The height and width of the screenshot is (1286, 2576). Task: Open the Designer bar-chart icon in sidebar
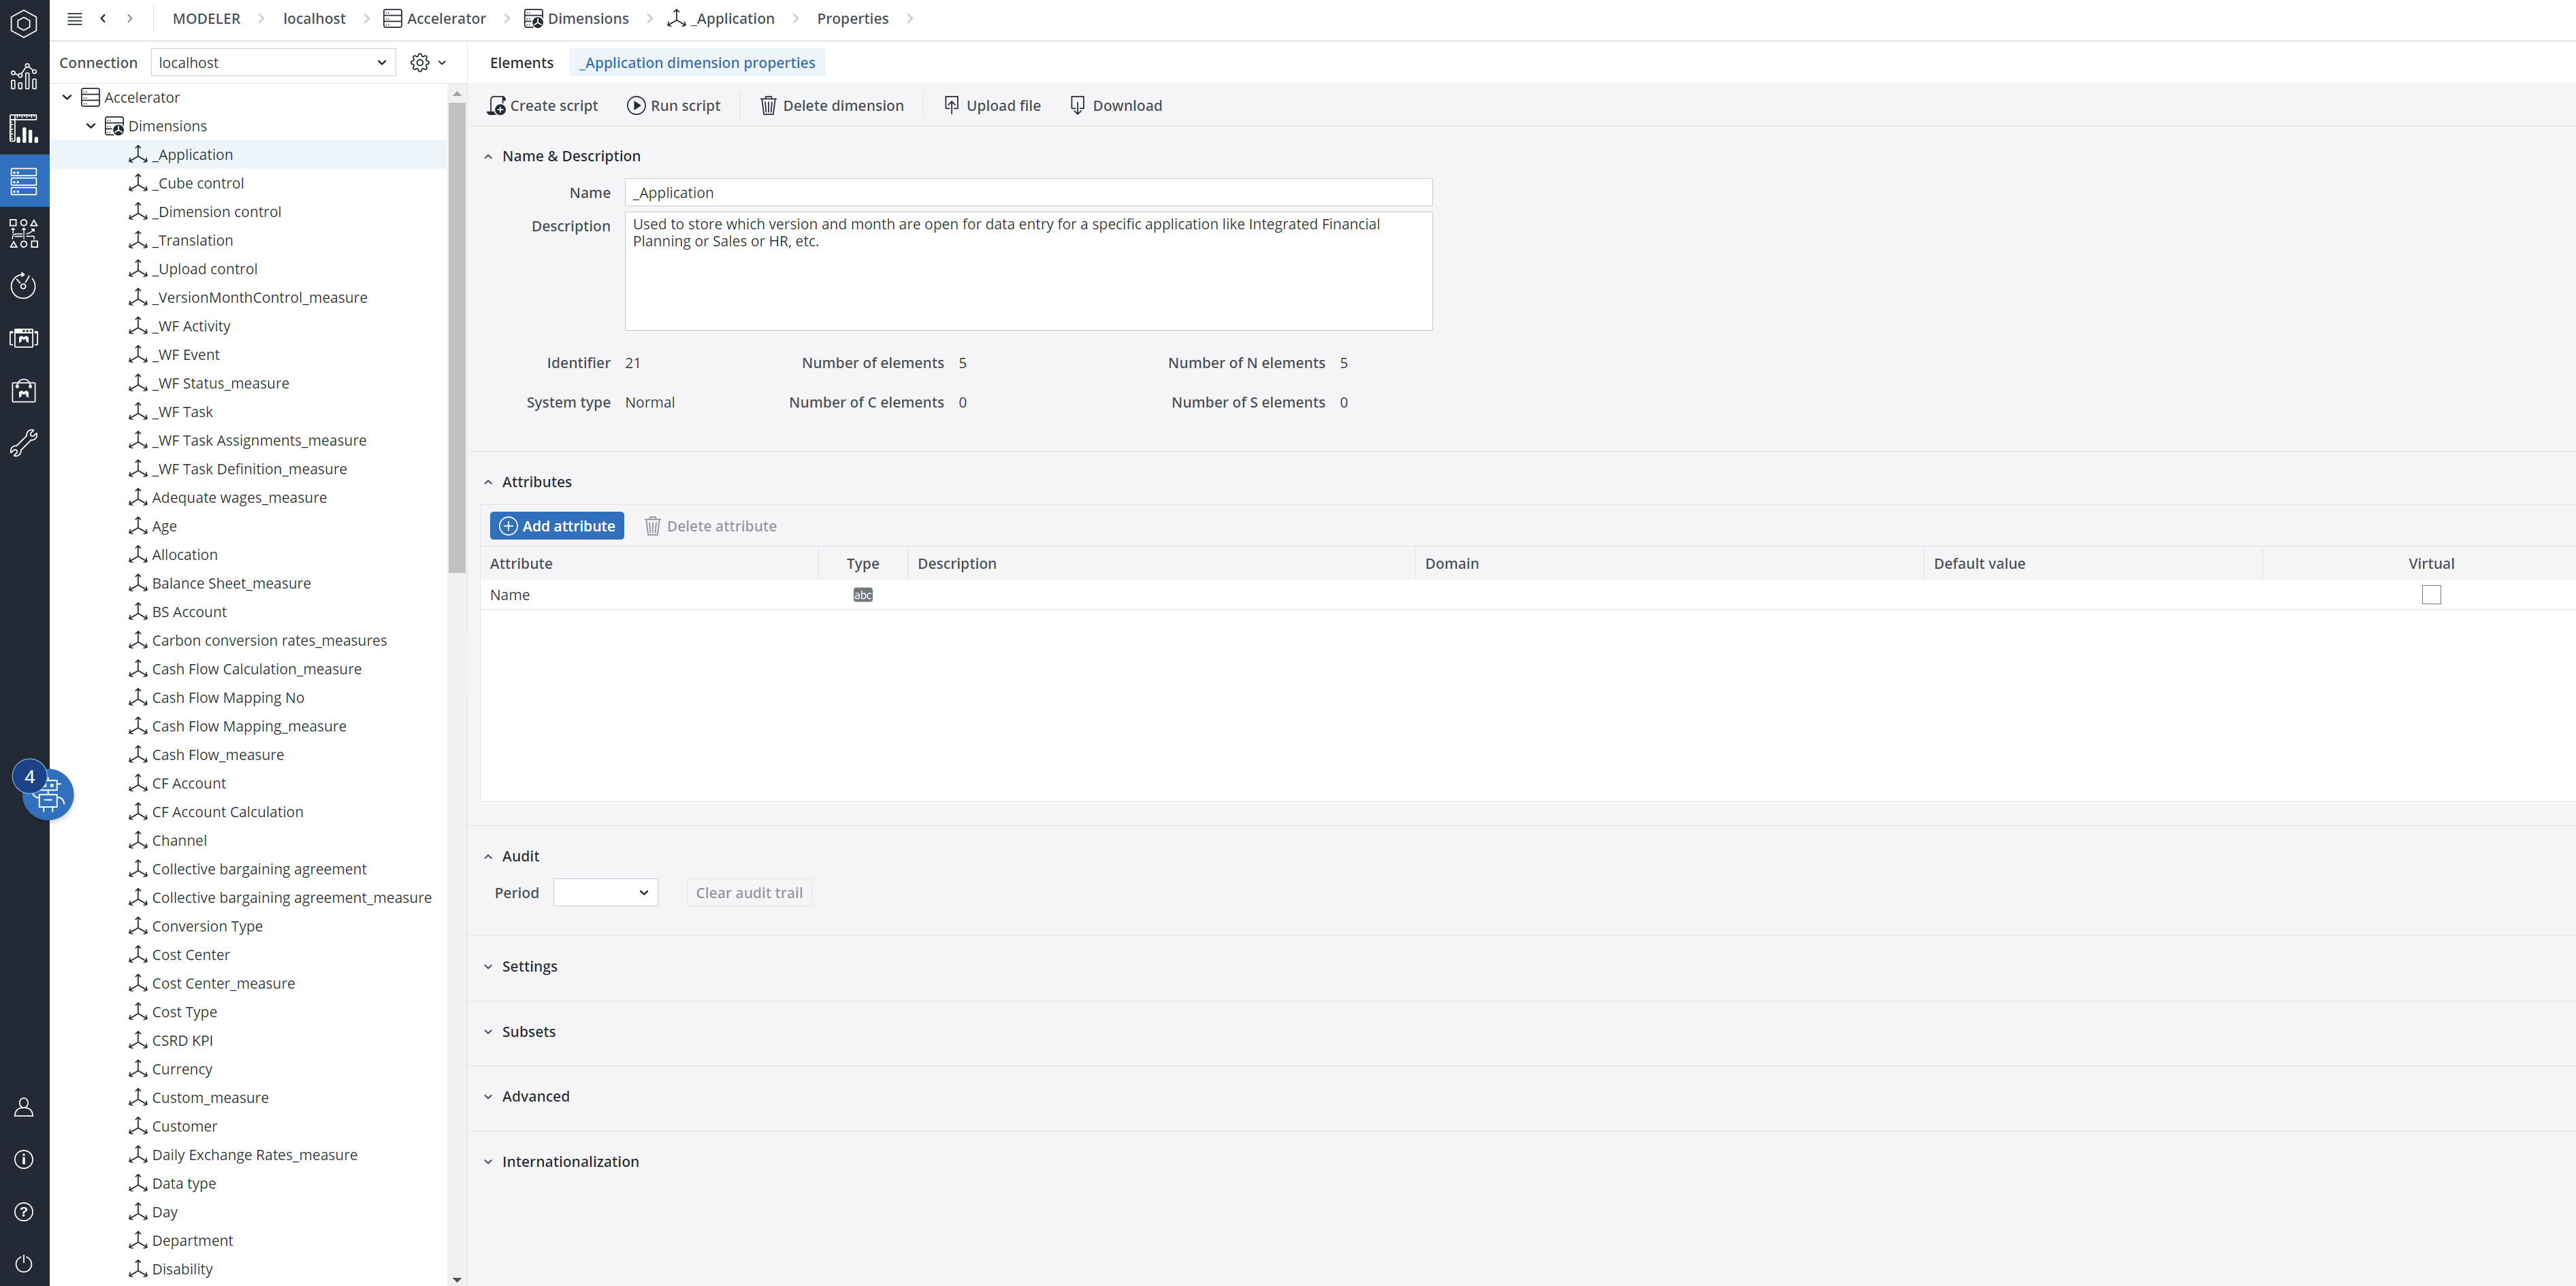24,129
